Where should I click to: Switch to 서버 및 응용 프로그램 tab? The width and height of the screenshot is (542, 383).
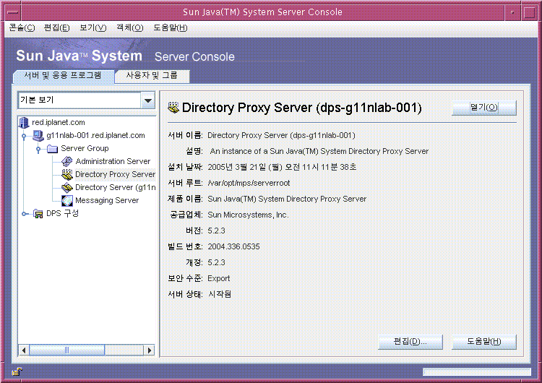(63, 76)
